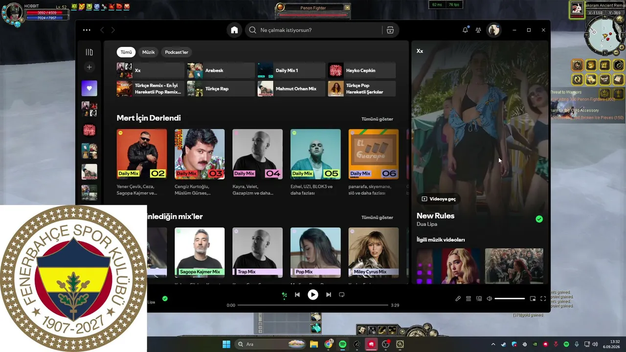Click the search magnifier icon in Spotify
Screen dimensions: 626x352
252,30
